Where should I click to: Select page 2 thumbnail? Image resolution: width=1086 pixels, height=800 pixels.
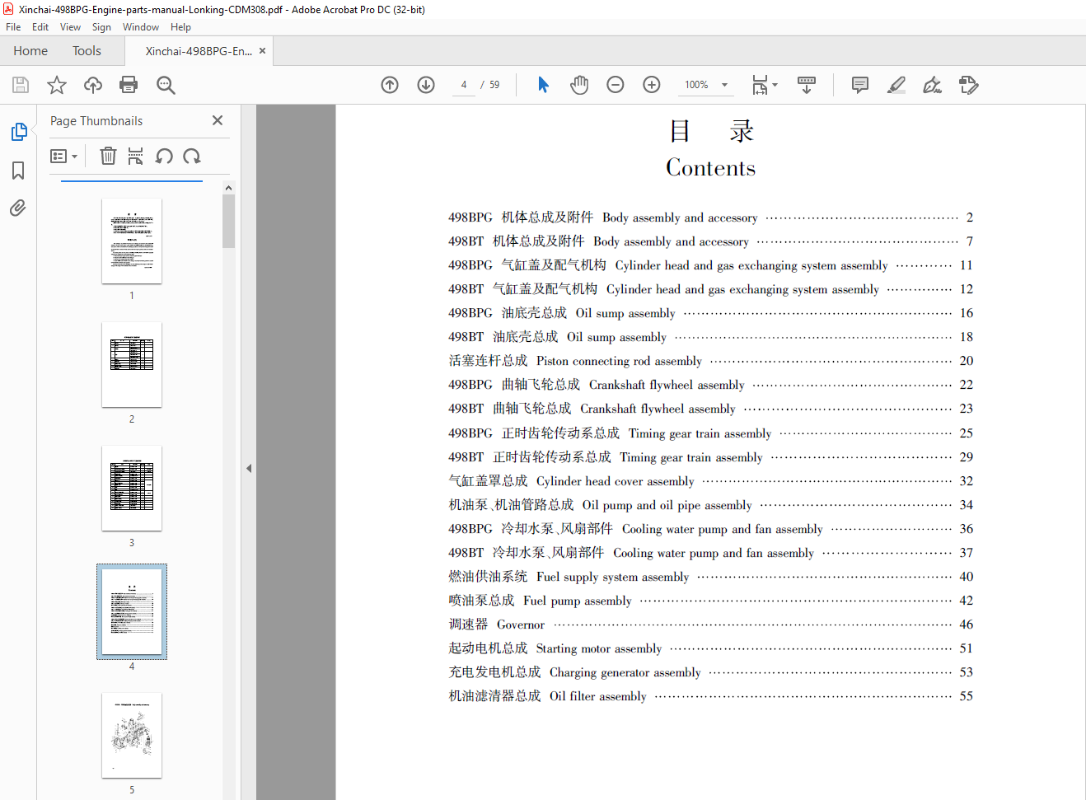click(x=132, y=365)
